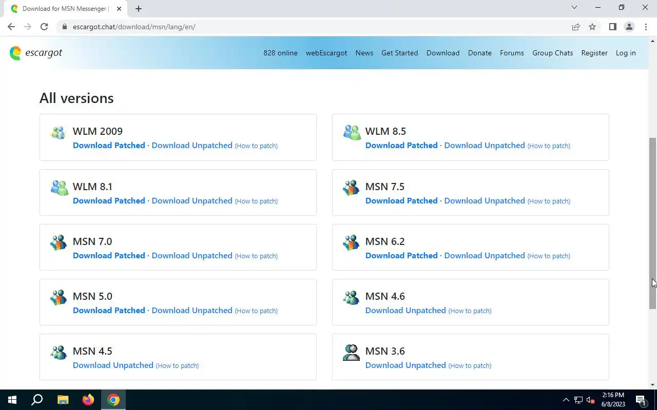Image resolution: width=657 pixels, height=410 pixels.
Task: Download Patched MSN 6.2
Action: tap(401, 256)
